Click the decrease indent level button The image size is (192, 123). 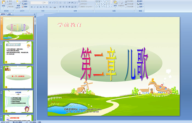(69, 3)
